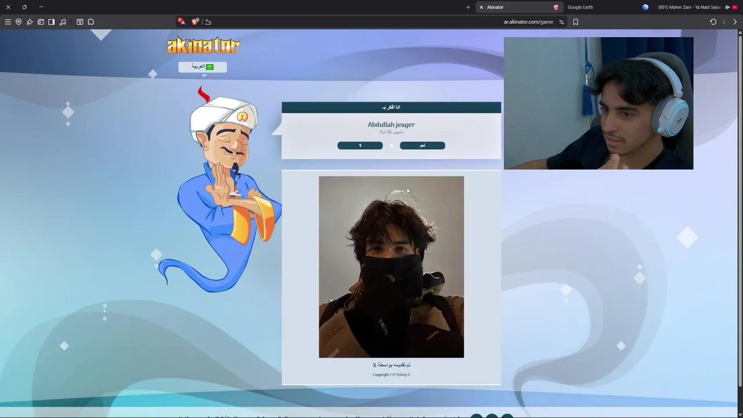Click the Abdullah jeager name text
This screenshot has width=743, height=418.
(391, 124)
